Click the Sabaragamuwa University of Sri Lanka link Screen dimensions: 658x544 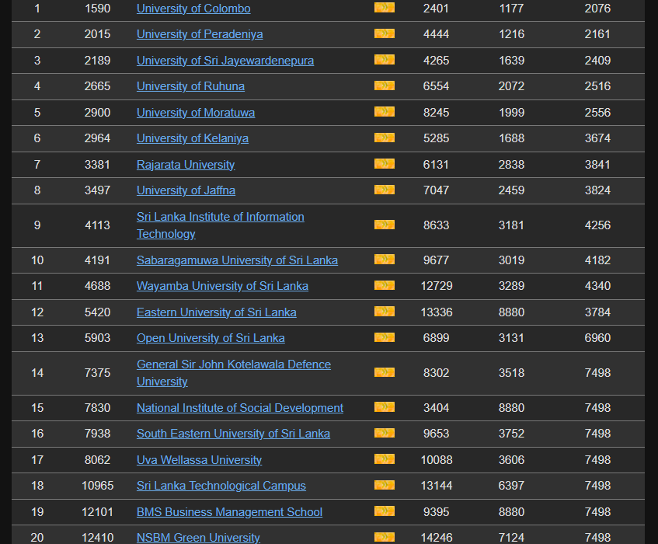(x=237, y=260)
